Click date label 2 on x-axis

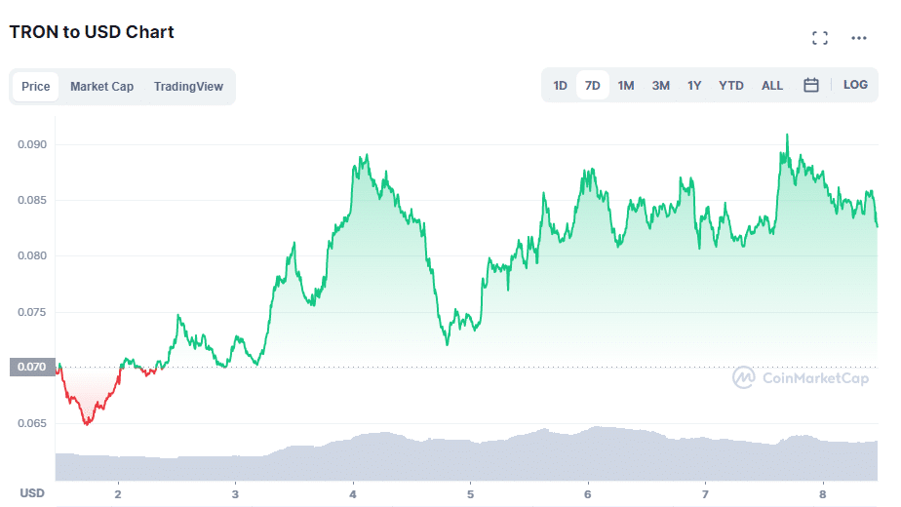118,494
